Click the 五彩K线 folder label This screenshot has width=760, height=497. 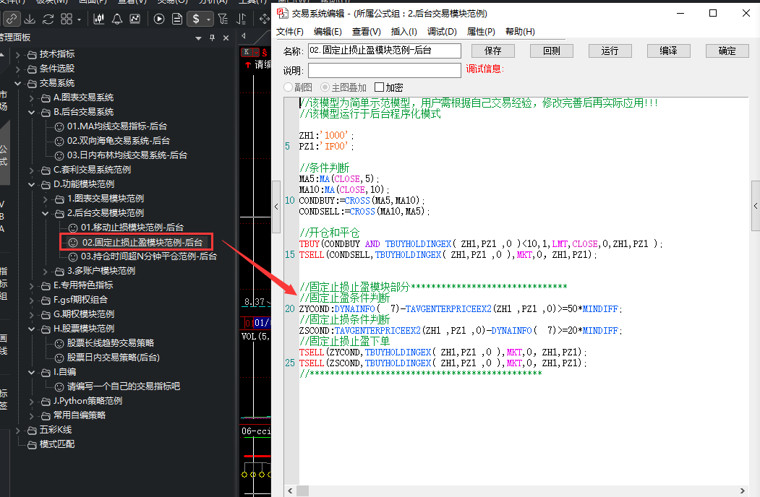point(55,430)
